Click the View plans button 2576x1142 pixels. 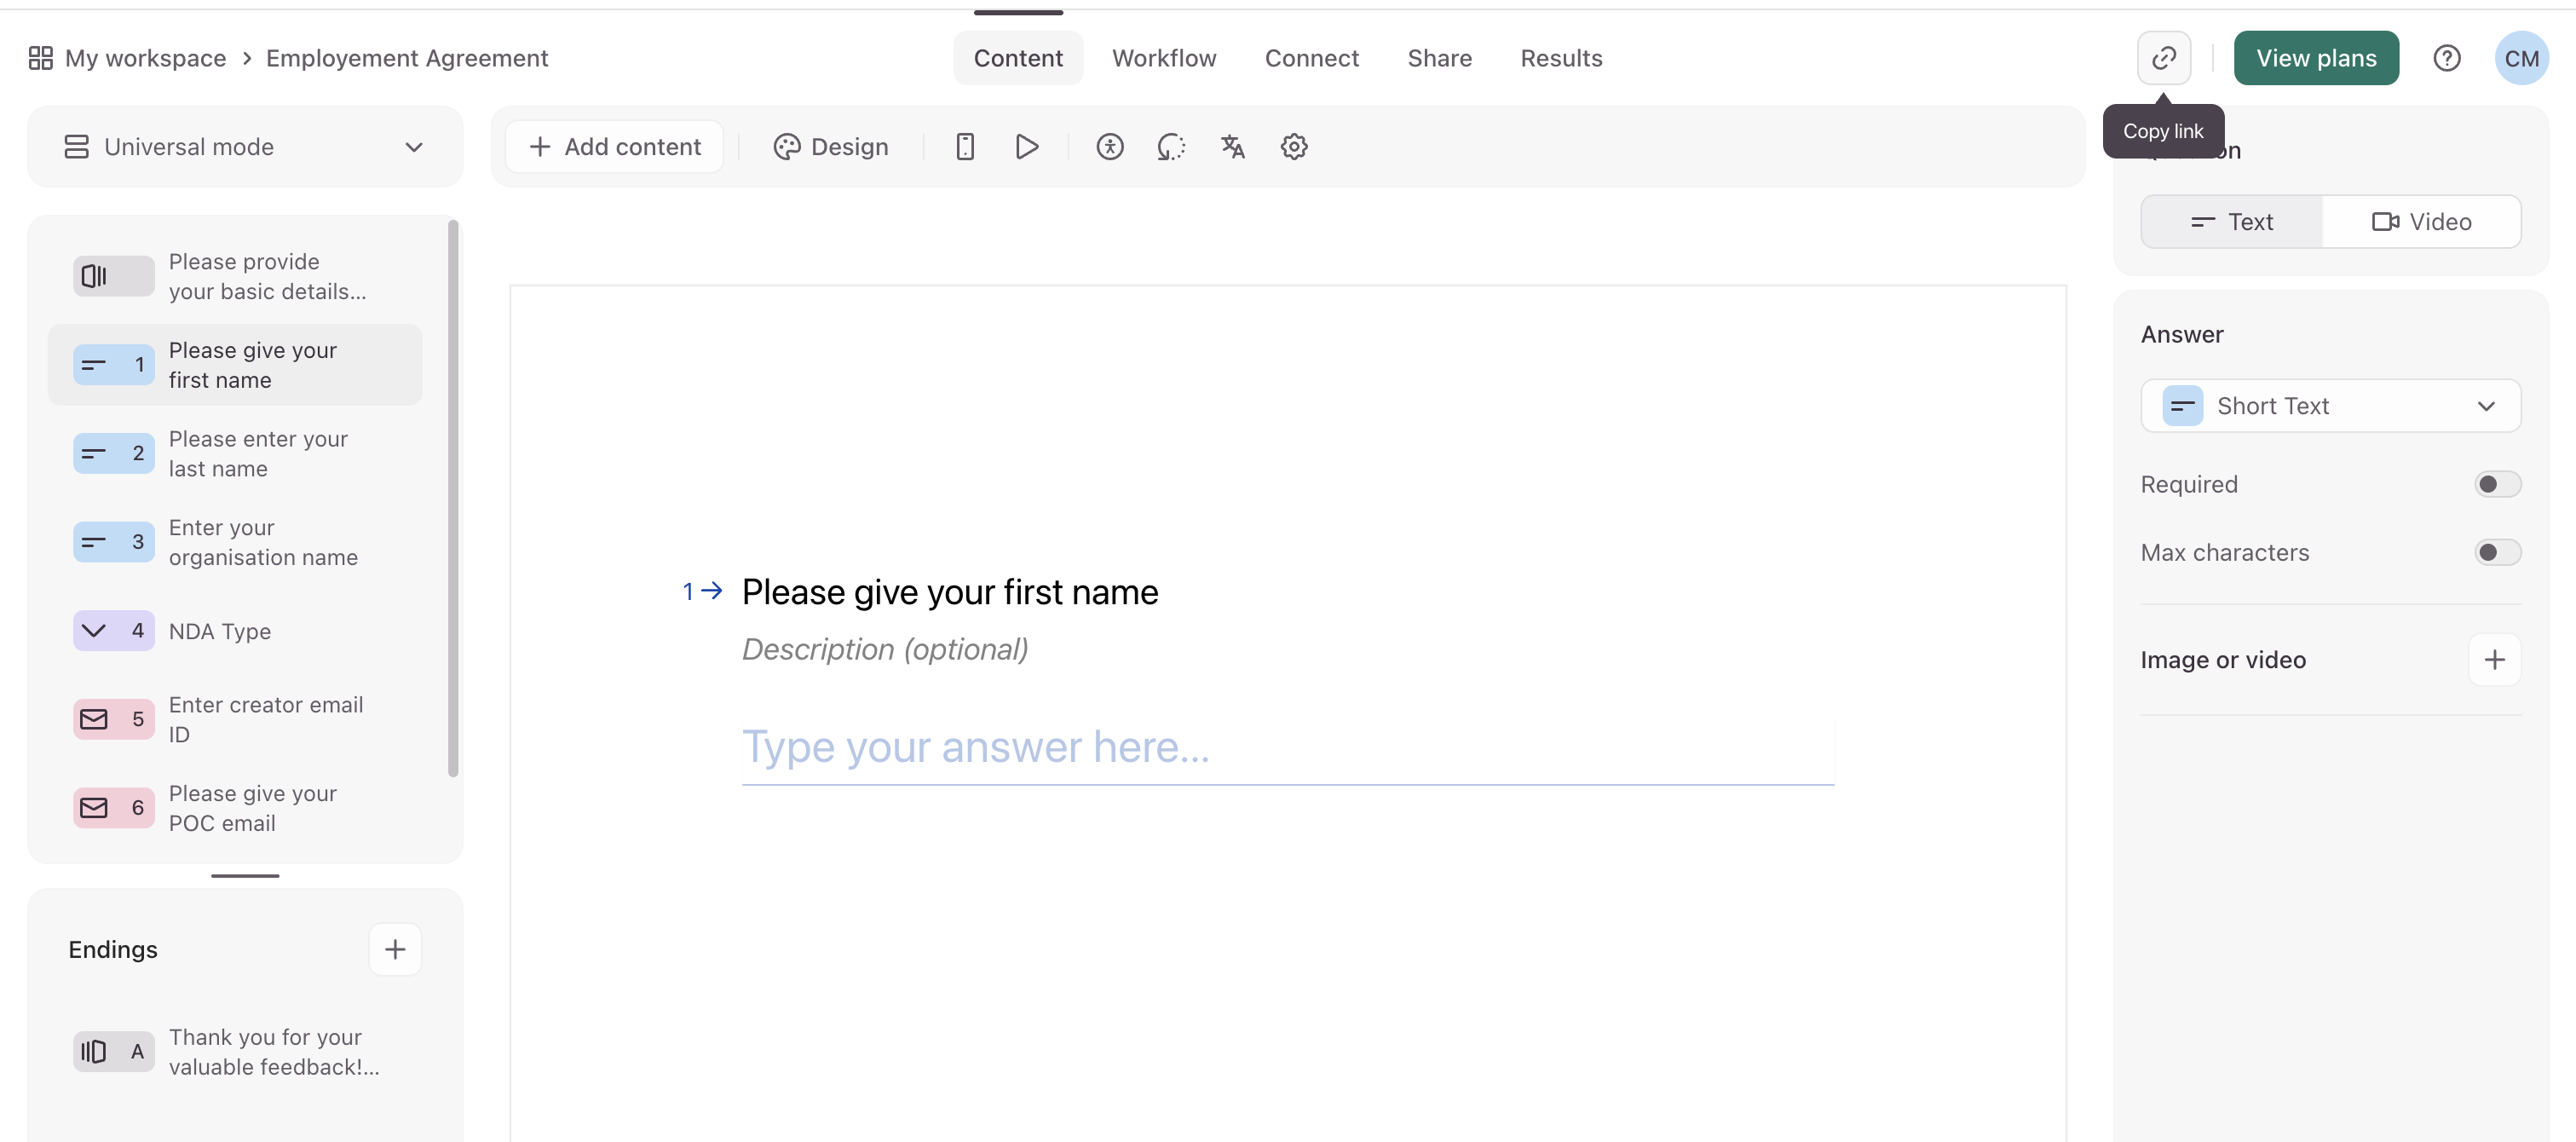[2315, 58]
